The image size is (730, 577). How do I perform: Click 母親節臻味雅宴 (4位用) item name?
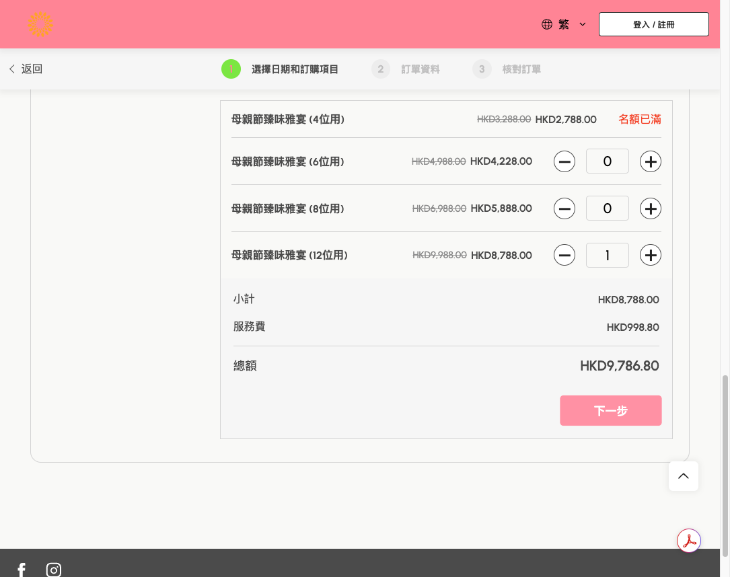click(288, 120)
